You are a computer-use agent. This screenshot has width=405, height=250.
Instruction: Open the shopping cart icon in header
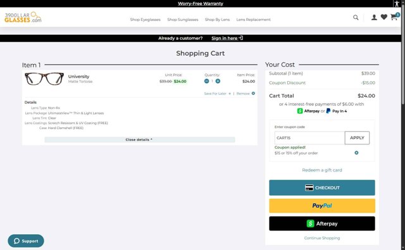394,17
